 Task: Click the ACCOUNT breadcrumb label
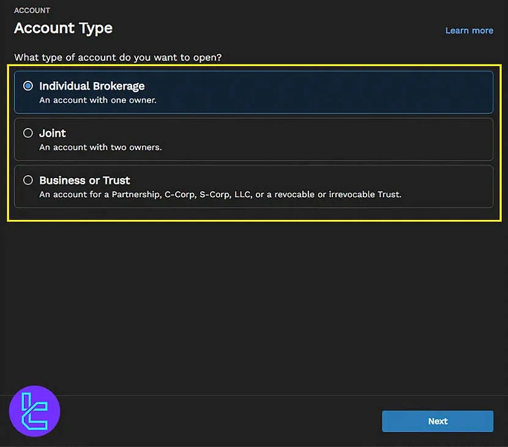pyautogui.click(x=32, y=10)
